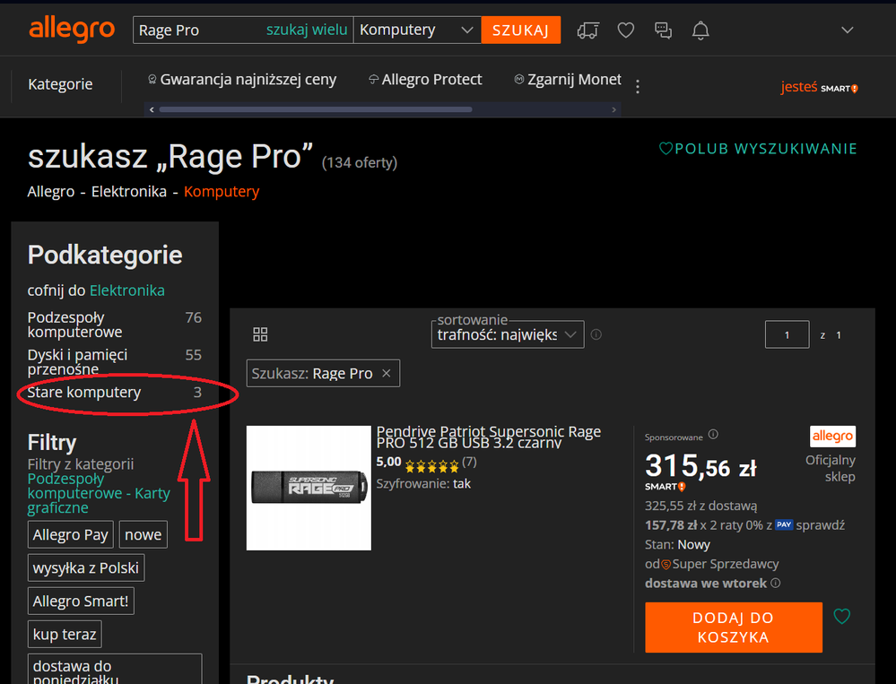Click the 'szukaj wielu' link in search box
The width and height of the screenshot is (896, 684).
pyautogui.click(x=307, y=30)
